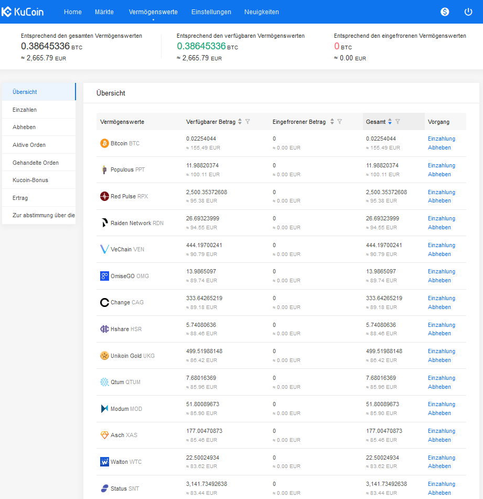Click Einzahlung for Raiden Network RDN
The width and height of the screenshot is (483, 499).
[442, 219]
